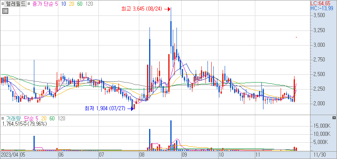Screen dimensions: 337x159
Task: Click the 텔레필드 stock name button
Action: (x=16, y=4)
